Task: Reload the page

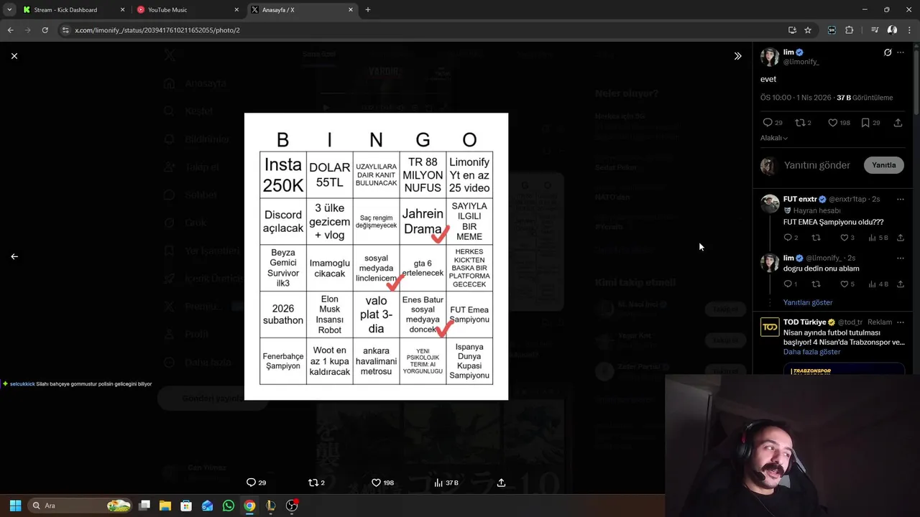Action: click(45, 30)
